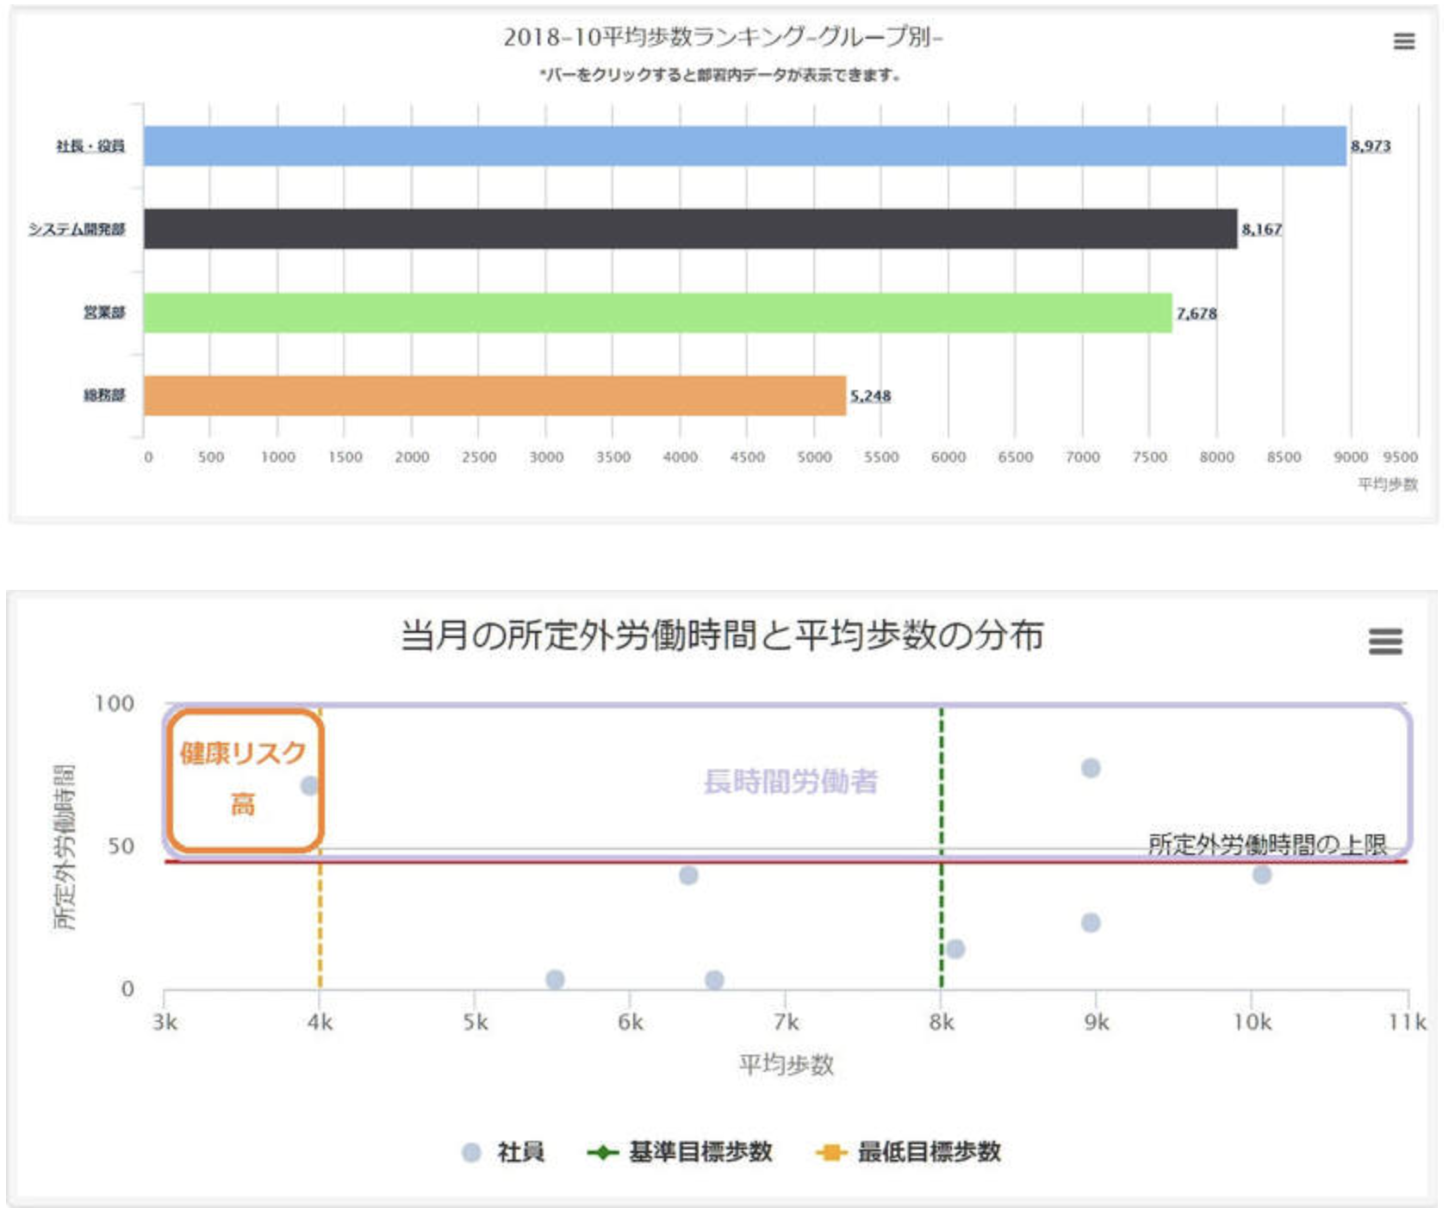
Task: Click the 5,248 data label
Action: pyautogui.click(x=870, y=396)
